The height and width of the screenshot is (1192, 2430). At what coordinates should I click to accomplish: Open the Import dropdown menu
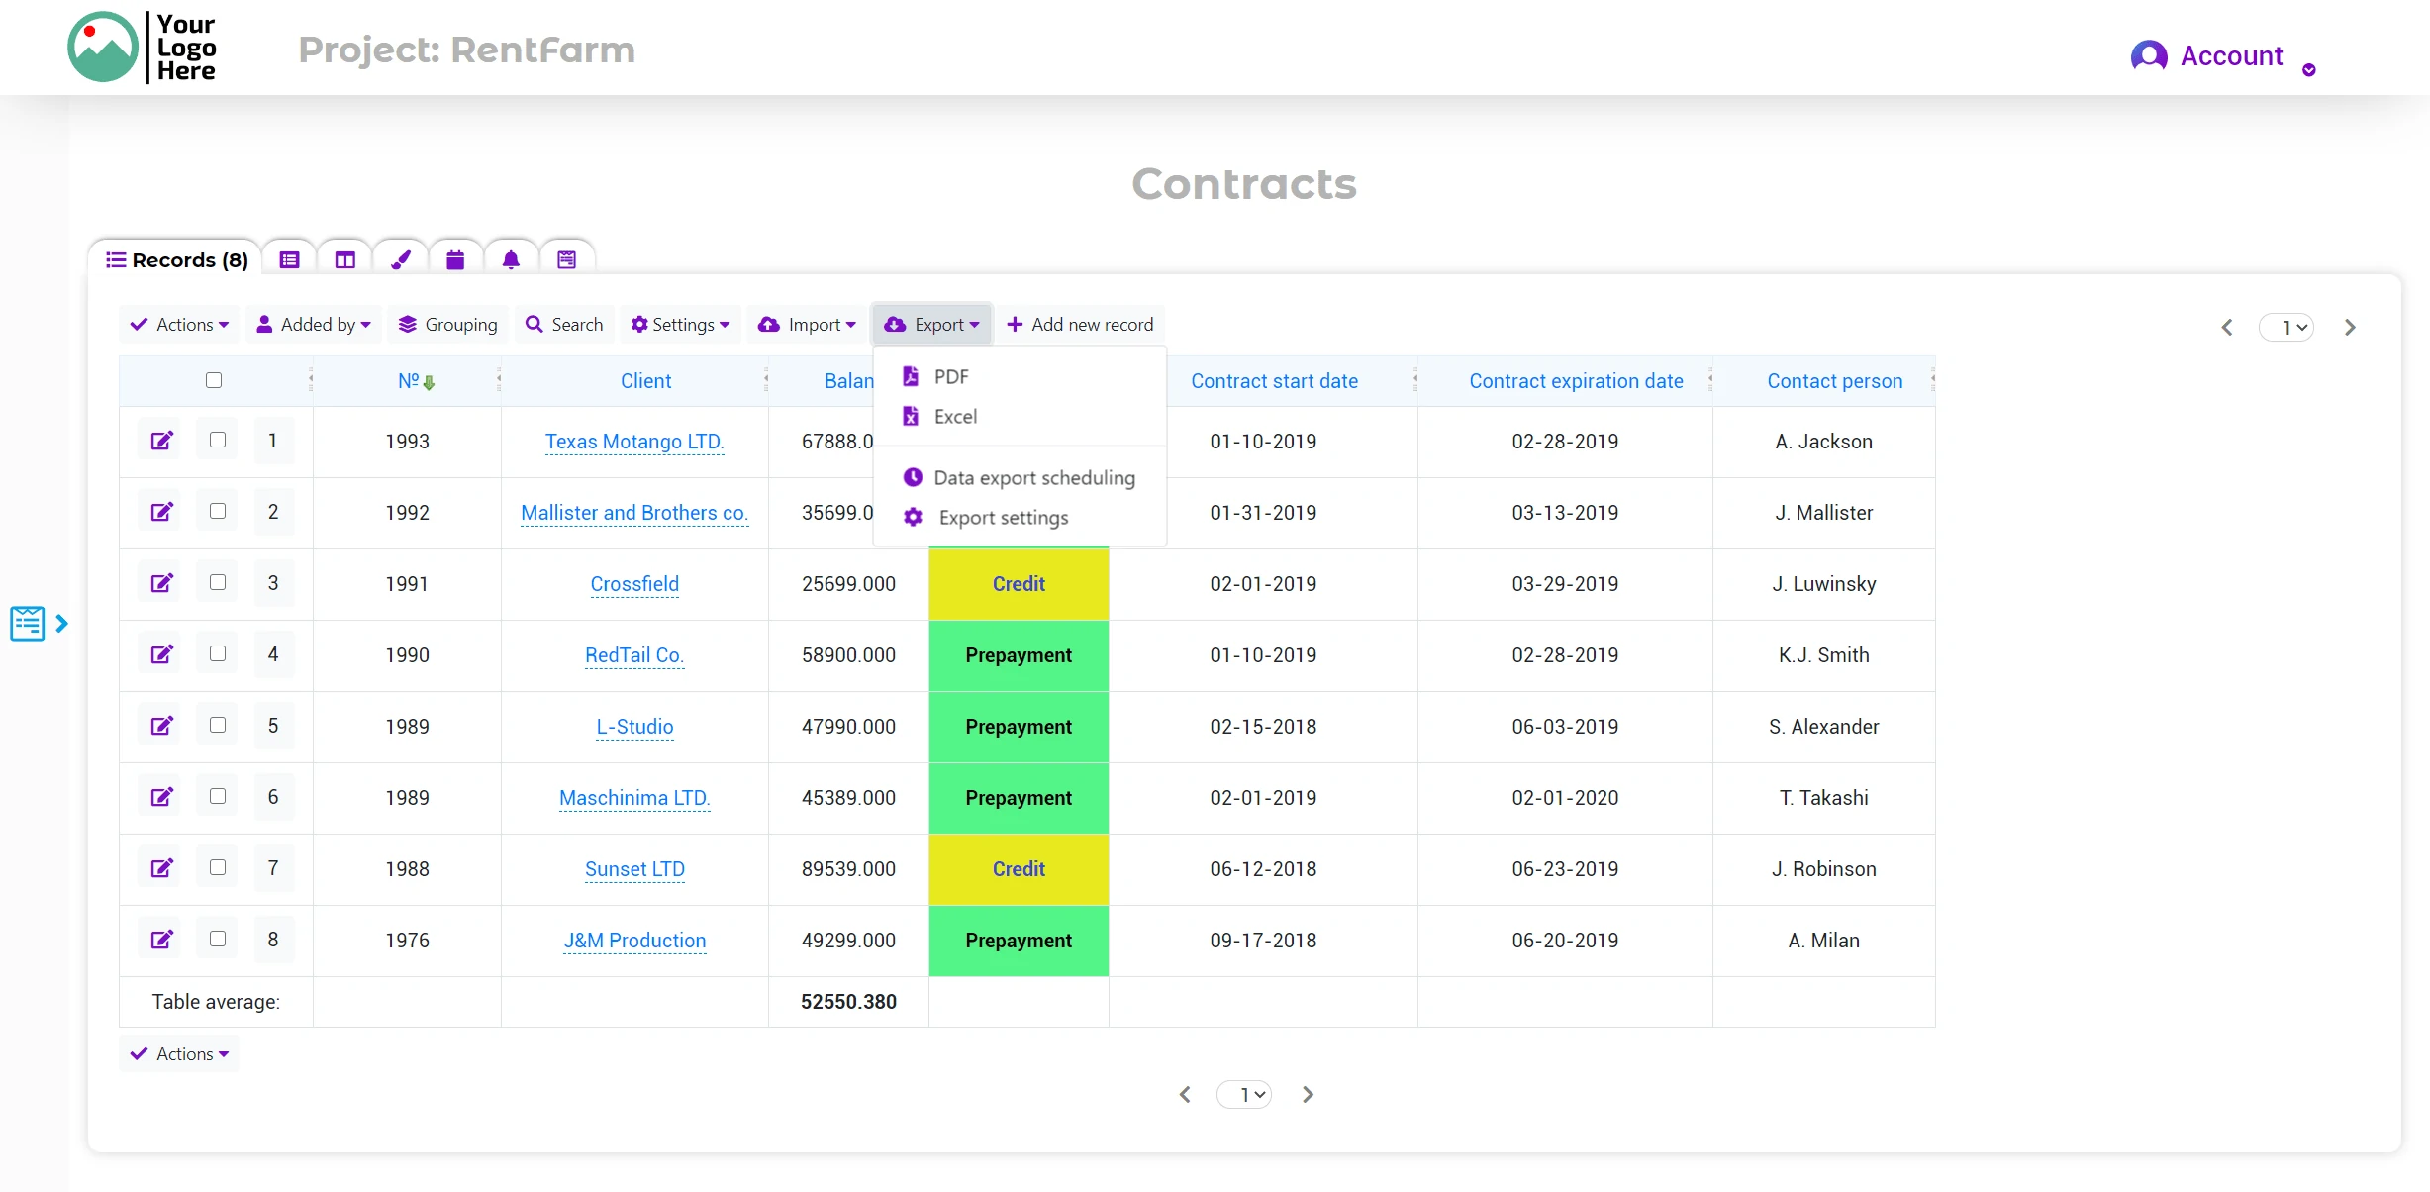808,324
